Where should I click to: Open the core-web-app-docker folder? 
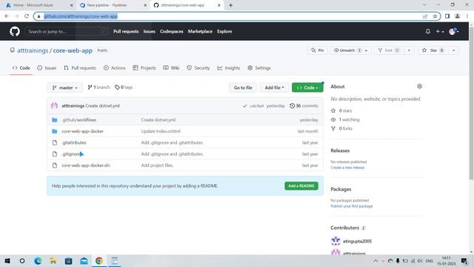(82, 131)
